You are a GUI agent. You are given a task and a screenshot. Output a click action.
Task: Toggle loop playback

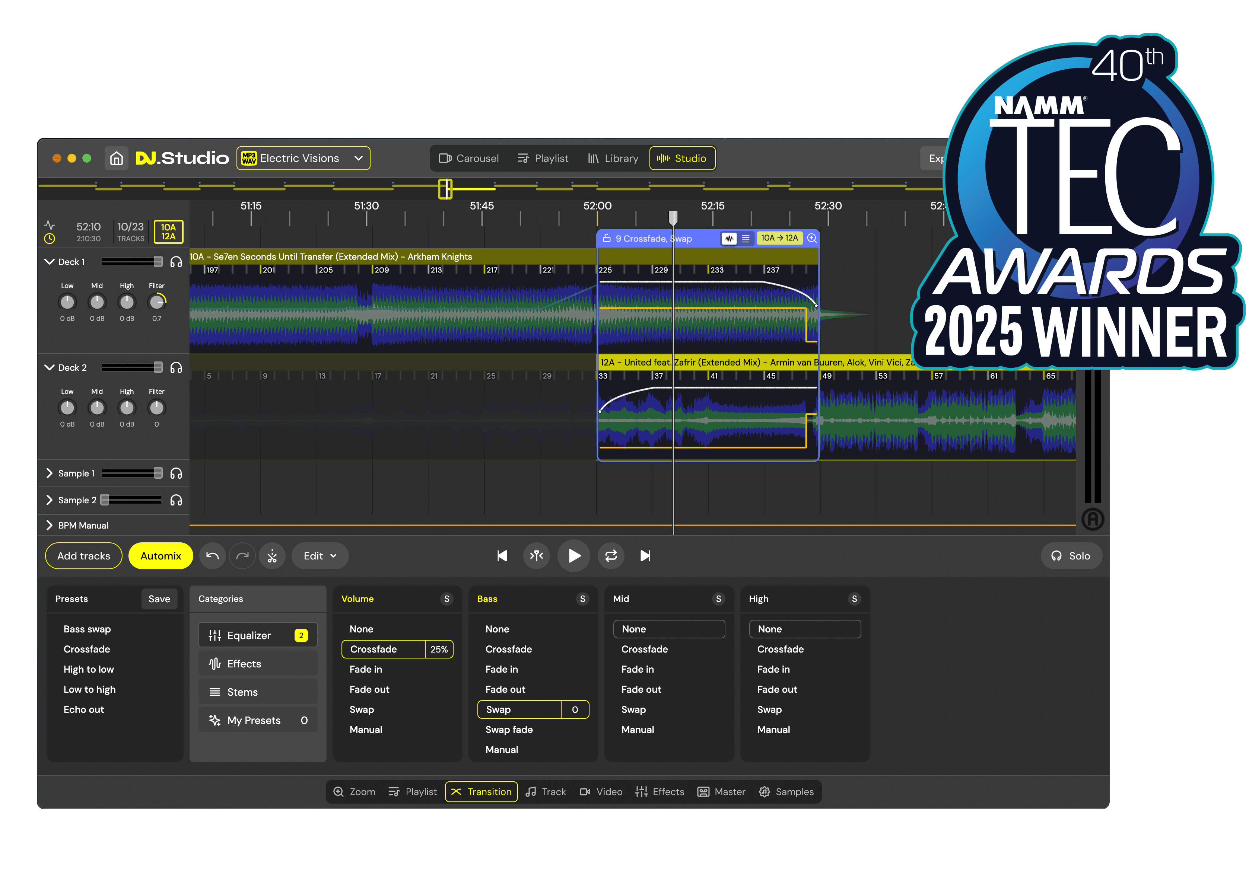[x=611, y=556]
